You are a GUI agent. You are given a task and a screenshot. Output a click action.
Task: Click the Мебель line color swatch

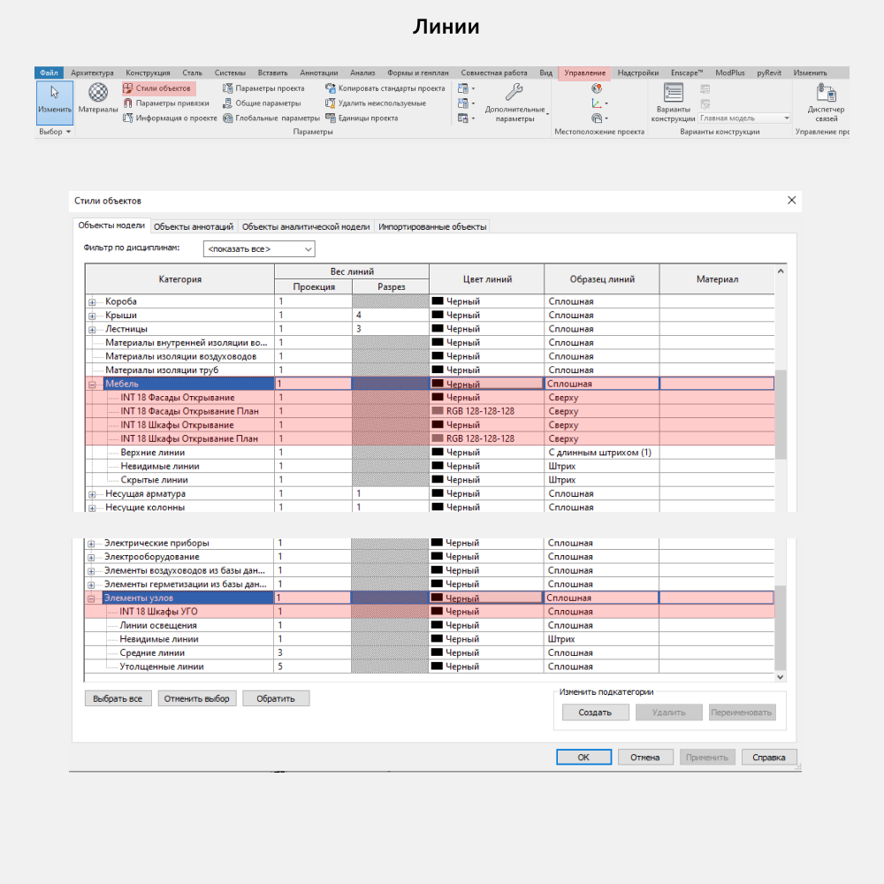coord(438,384)
